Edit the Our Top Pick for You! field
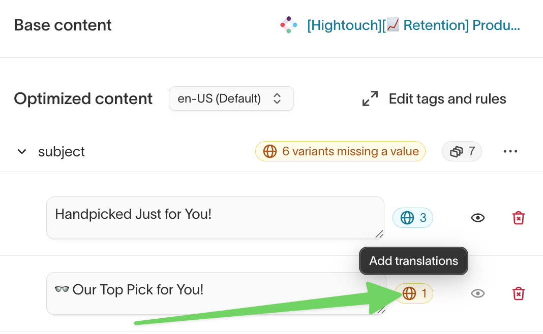Image resolution: width=543 pixels, height=334 pixels. [x=216, y=293]
